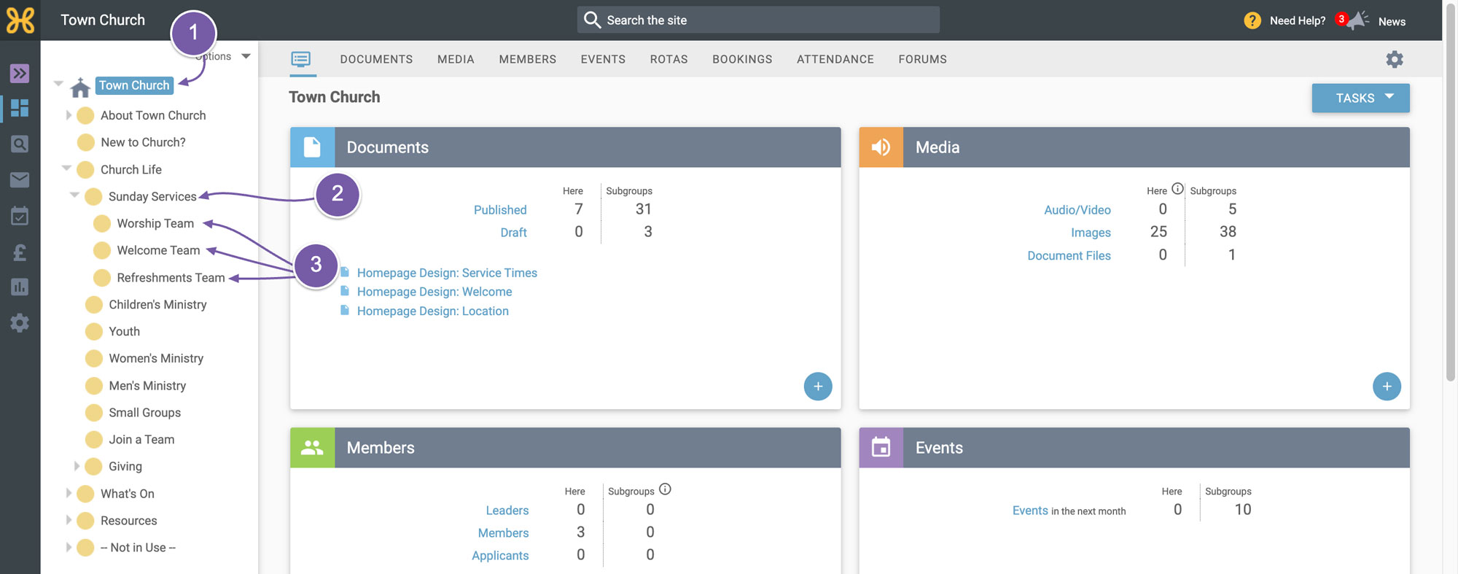
Task: Collapse the Sunday Services node
Action: [x=74, y=195]
